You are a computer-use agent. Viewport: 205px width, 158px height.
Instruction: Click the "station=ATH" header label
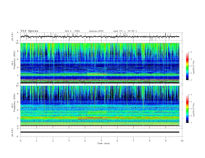(x=96, y=31)
